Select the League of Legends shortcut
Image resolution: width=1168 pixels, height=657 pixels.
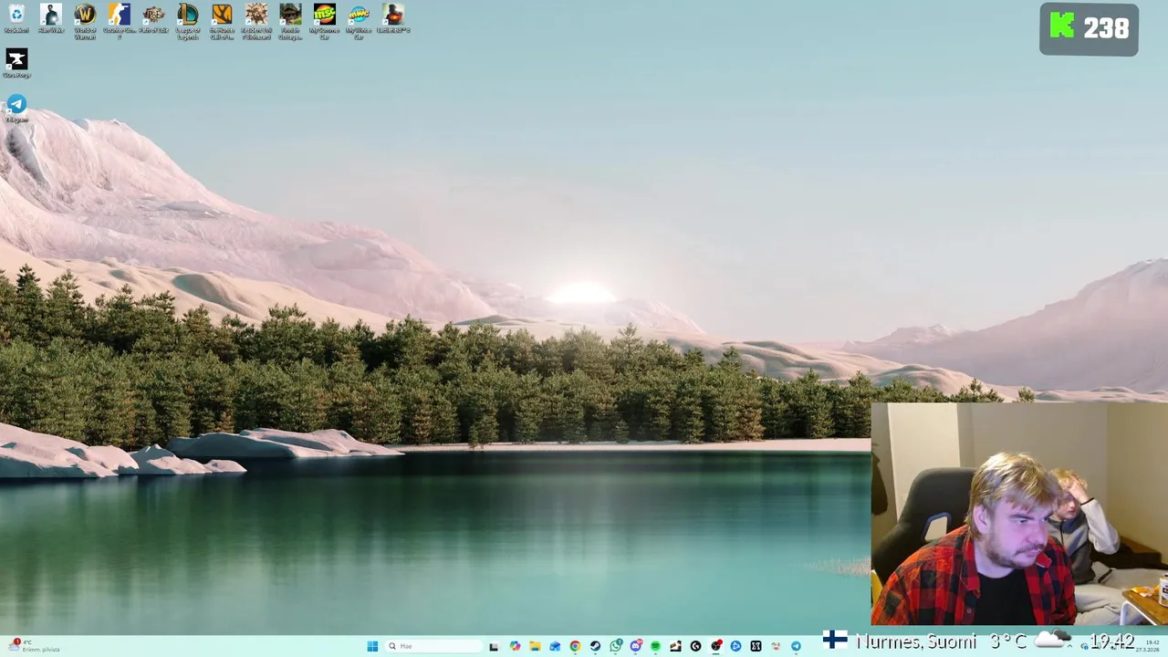[188, 20]
